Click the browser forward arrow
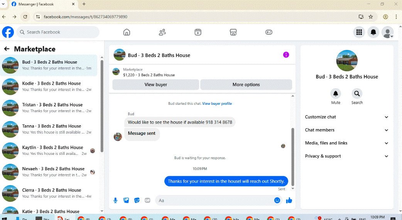The image size is (402, 220). coord(14,17)
